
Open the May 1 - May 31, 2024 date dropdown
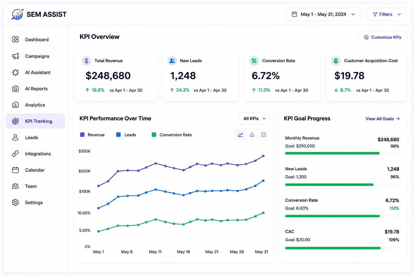click(323, 14)
